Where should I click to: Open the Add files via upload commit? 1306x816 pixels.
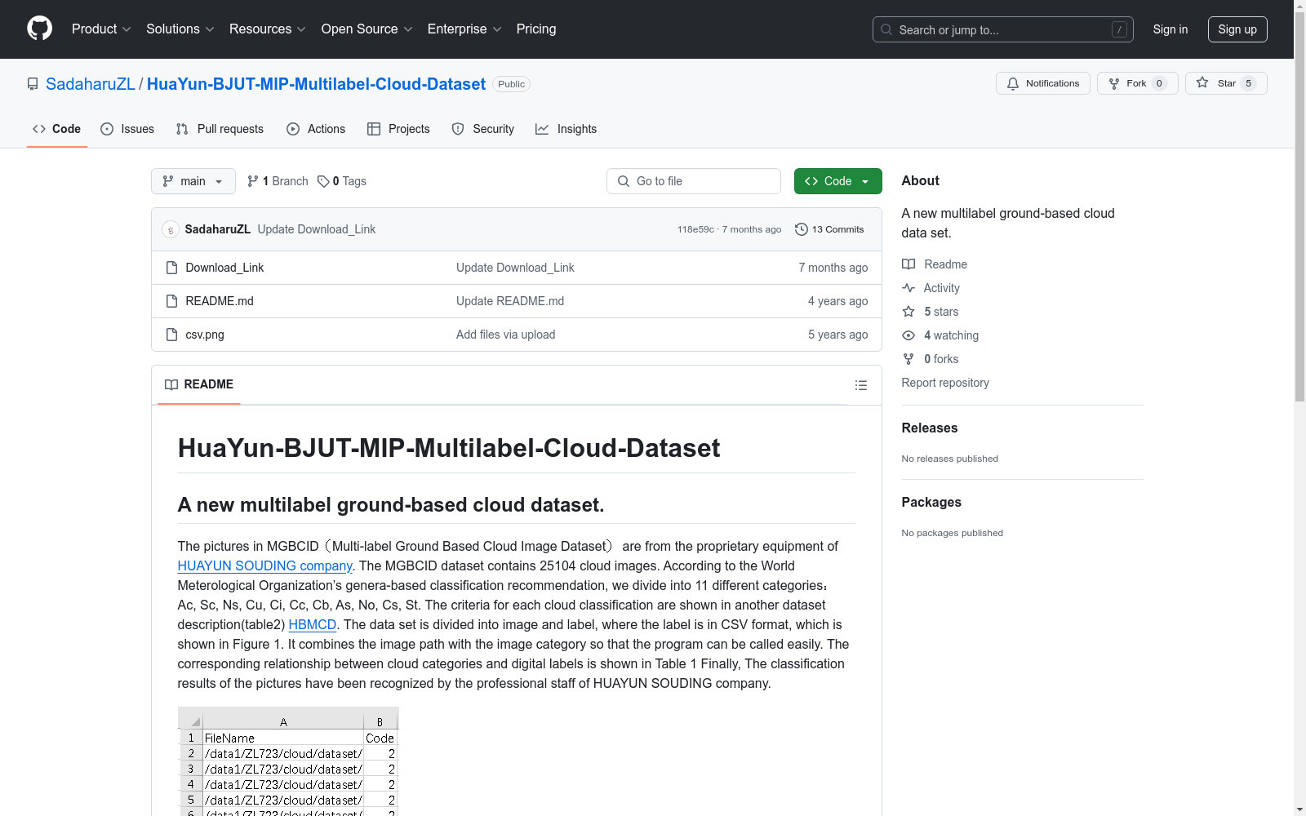pyautogui.click(x=505, y=335)
